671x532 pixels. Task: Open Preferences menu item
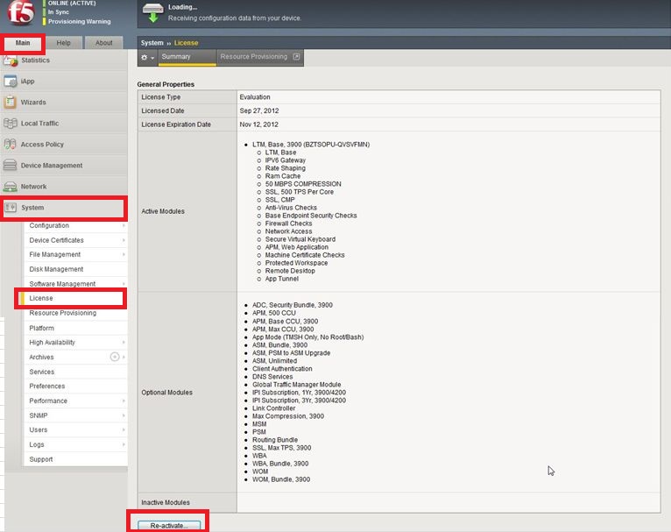tap(75, 386)
